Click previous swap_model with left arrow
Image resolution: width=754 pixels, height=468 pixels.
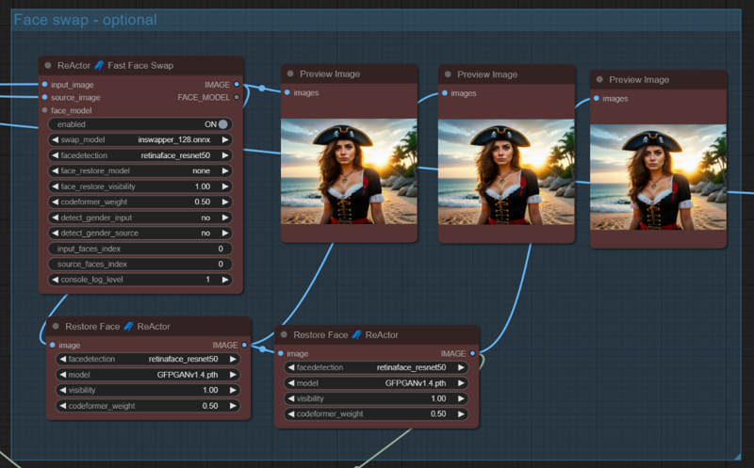click(x=55, y=139)
